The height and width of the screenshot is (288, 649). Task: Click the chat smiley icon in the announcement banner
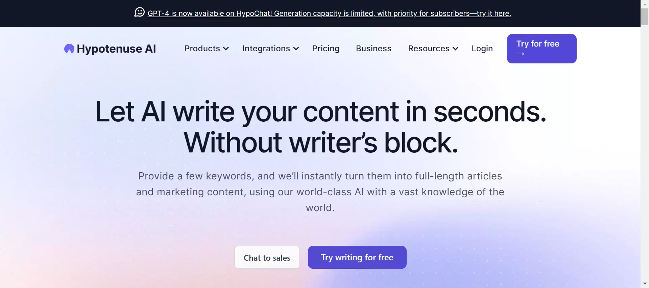139,12
